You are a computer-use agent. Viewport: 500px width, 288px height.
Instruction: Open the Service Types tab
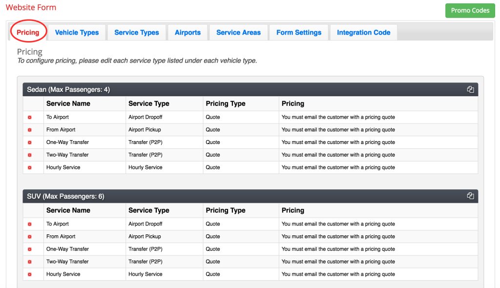coord(137,33)
